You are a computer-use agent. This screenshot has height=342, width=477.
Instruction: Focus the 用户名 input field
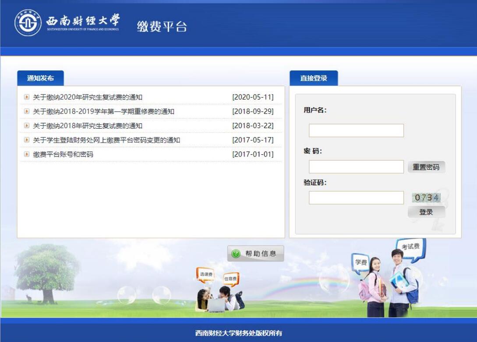pos(356,130)
